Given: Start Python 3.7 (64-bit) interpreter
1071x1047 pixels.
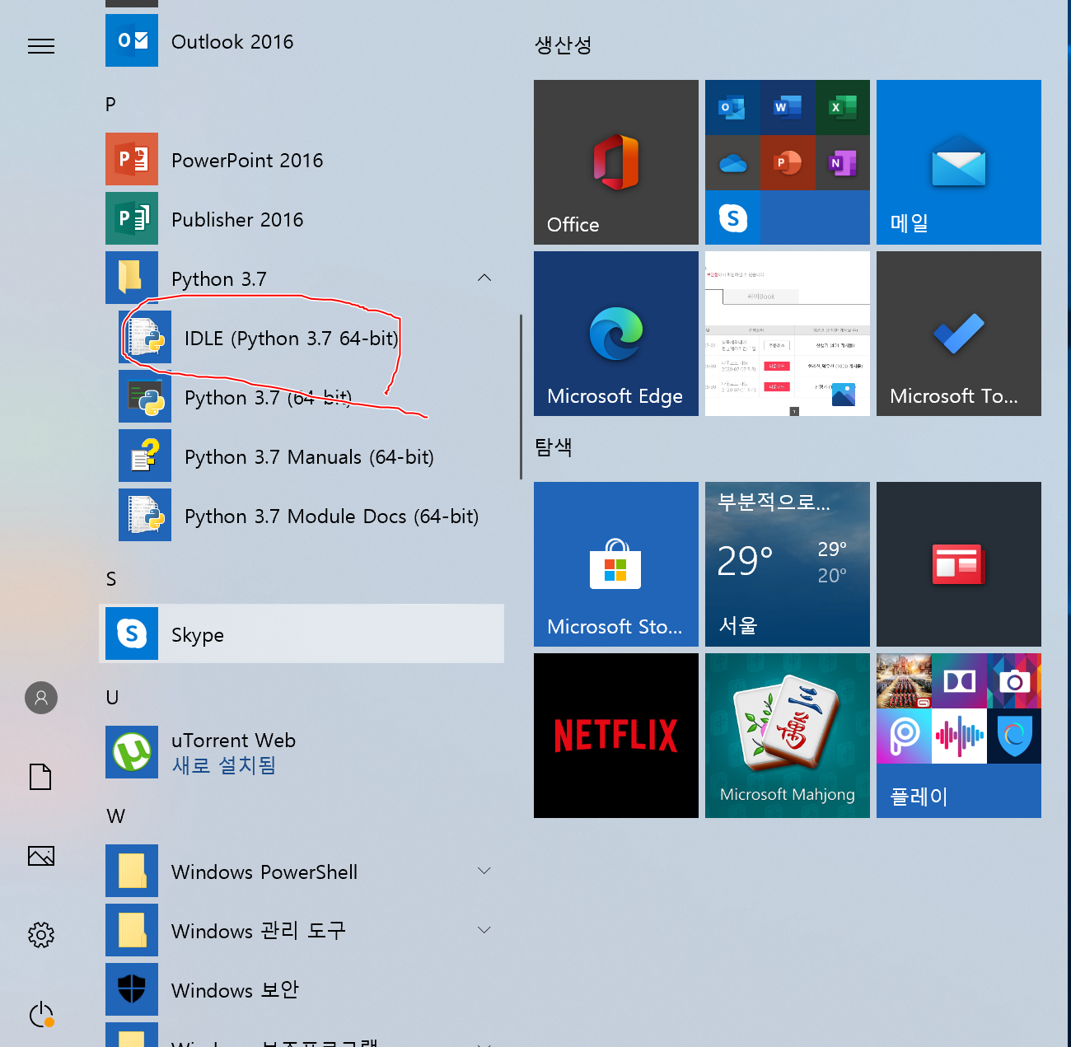Looking at the screenshot, I should [x=302, y=397].
